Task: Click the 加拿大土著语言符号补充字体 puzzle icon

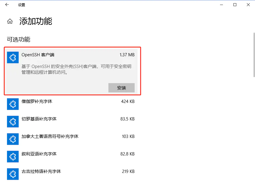Action: pyautogui.click(x=13, y=139)
